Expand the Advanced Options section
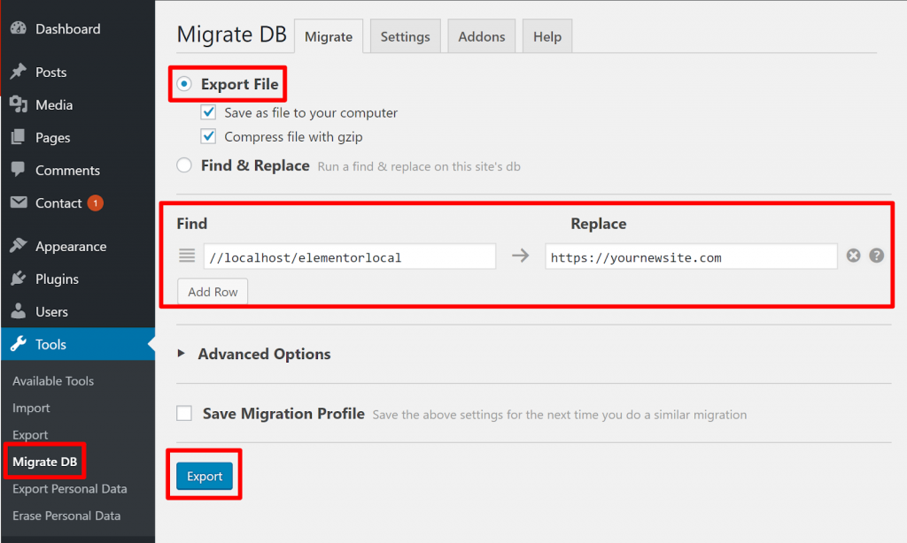This screenshot has height=543, width=907. coord(182,354)
